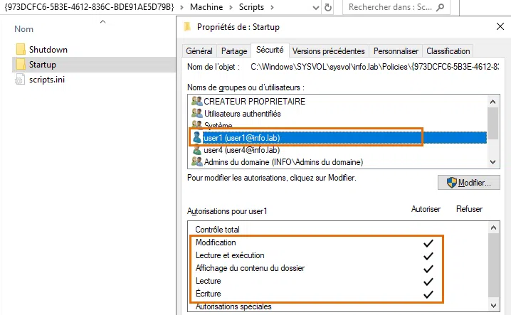Select the Sécurité tab
The height and width of the screenshot is (315, 511).
[x=270, y=50]
